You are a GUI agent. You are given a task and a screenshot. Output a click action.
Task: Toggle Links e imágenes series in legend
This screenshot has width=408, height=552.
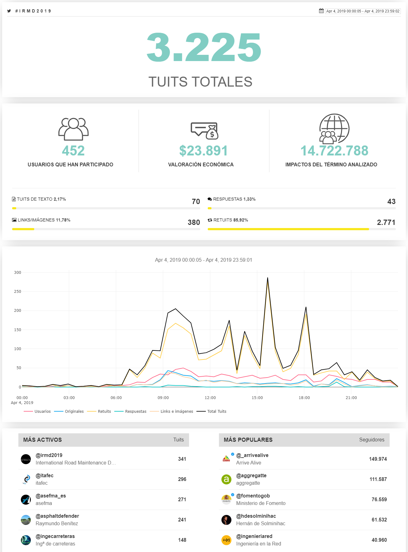171,412
